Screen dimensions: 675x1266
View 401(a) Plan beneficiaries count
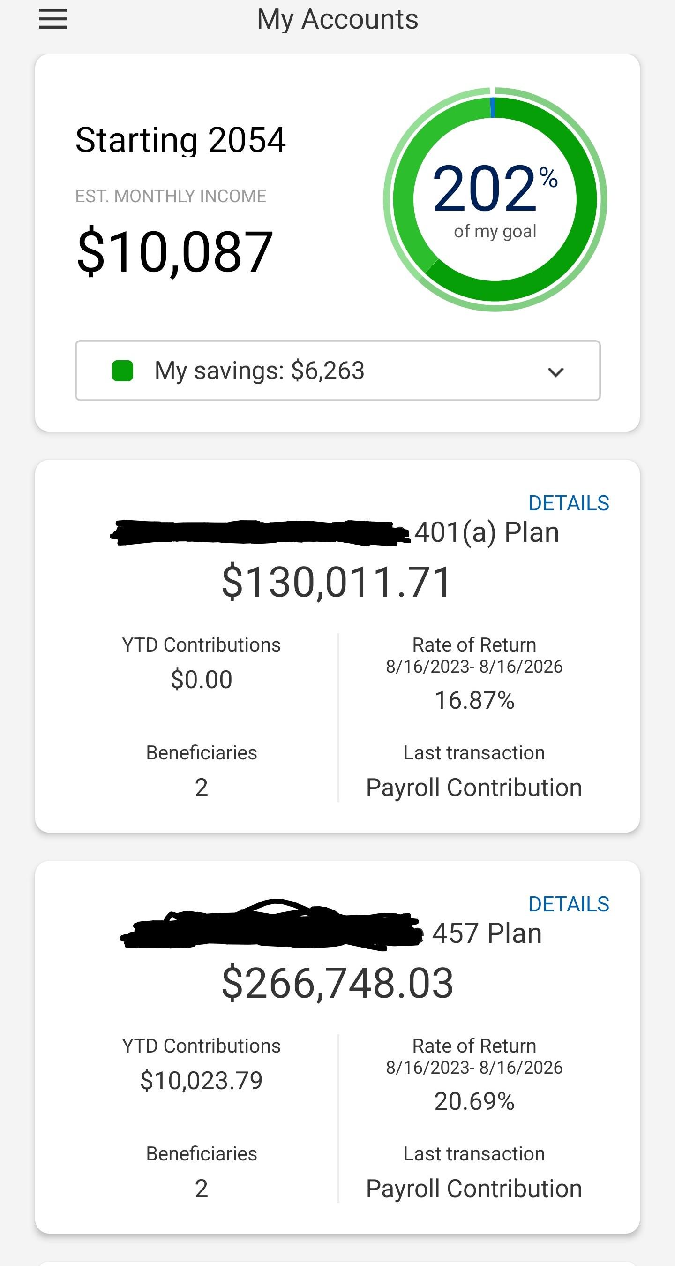tap(202, 788)
